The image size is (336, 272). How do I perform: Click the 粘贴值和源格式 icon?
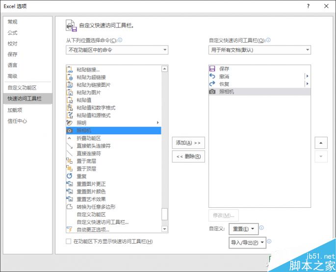click(x=70, y=115)
